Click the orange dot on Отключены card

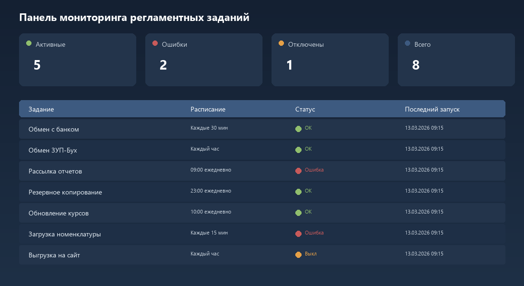tap(282, 43)
